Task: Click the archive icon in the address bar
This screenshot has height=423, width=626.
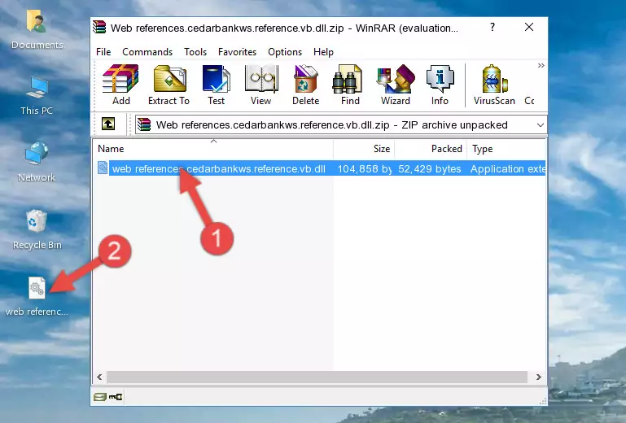Action: pyautogui.click(x=144, y=125)
